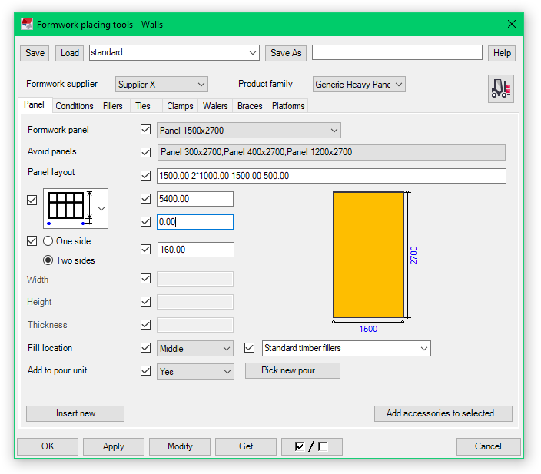The height and width of the screenshot is (474, 541).
Task: Switch to the Conditions tab
Action: 75,106
